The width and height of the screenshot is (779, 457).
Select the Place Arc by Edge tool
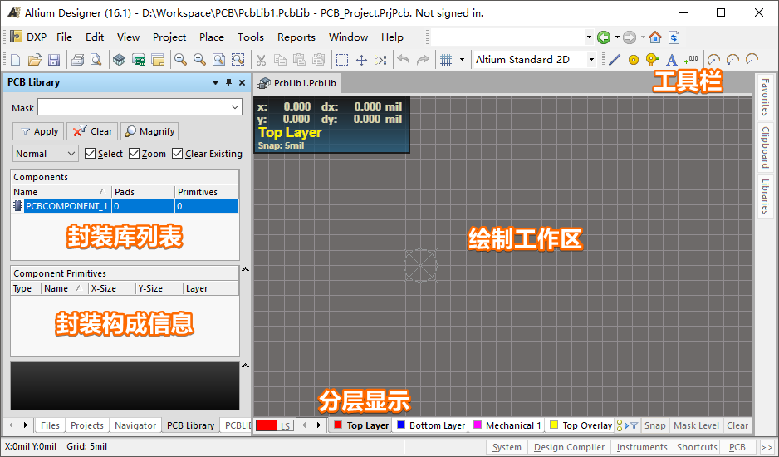click(732, 60)
